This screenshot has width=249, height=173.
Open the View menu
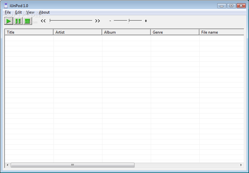click(x=30, y=12)
